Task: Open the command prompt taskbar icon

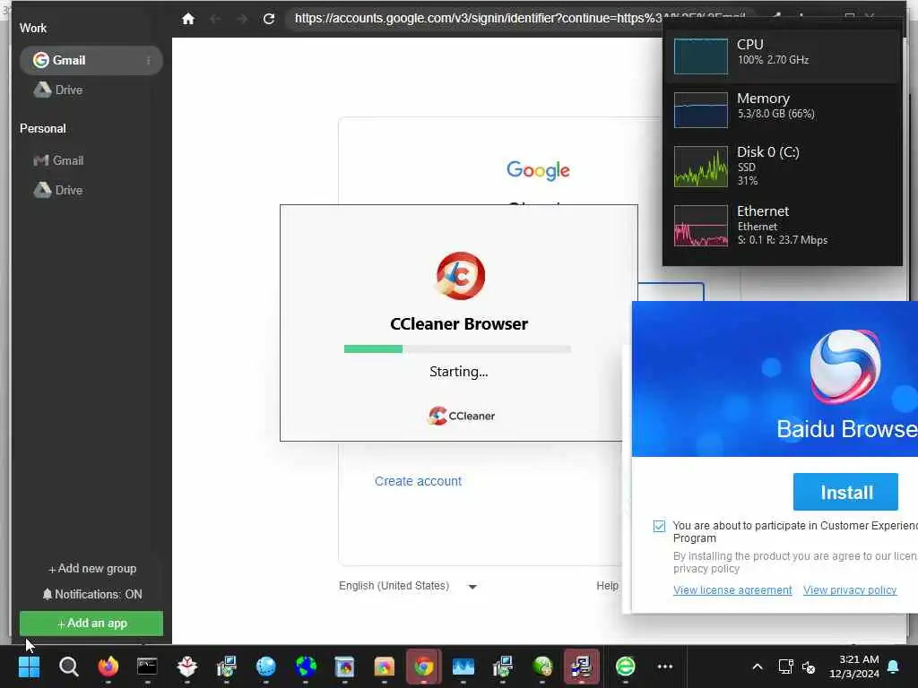Action: click(x=147, y=666)
